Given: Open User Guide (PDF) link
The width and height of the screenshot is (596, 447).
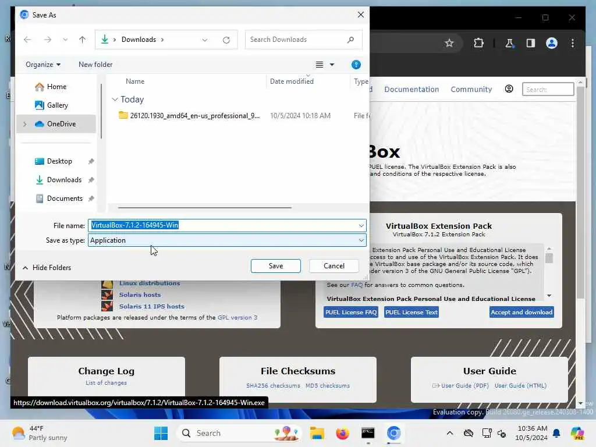Looking at the screenshot, I should 464,386.
